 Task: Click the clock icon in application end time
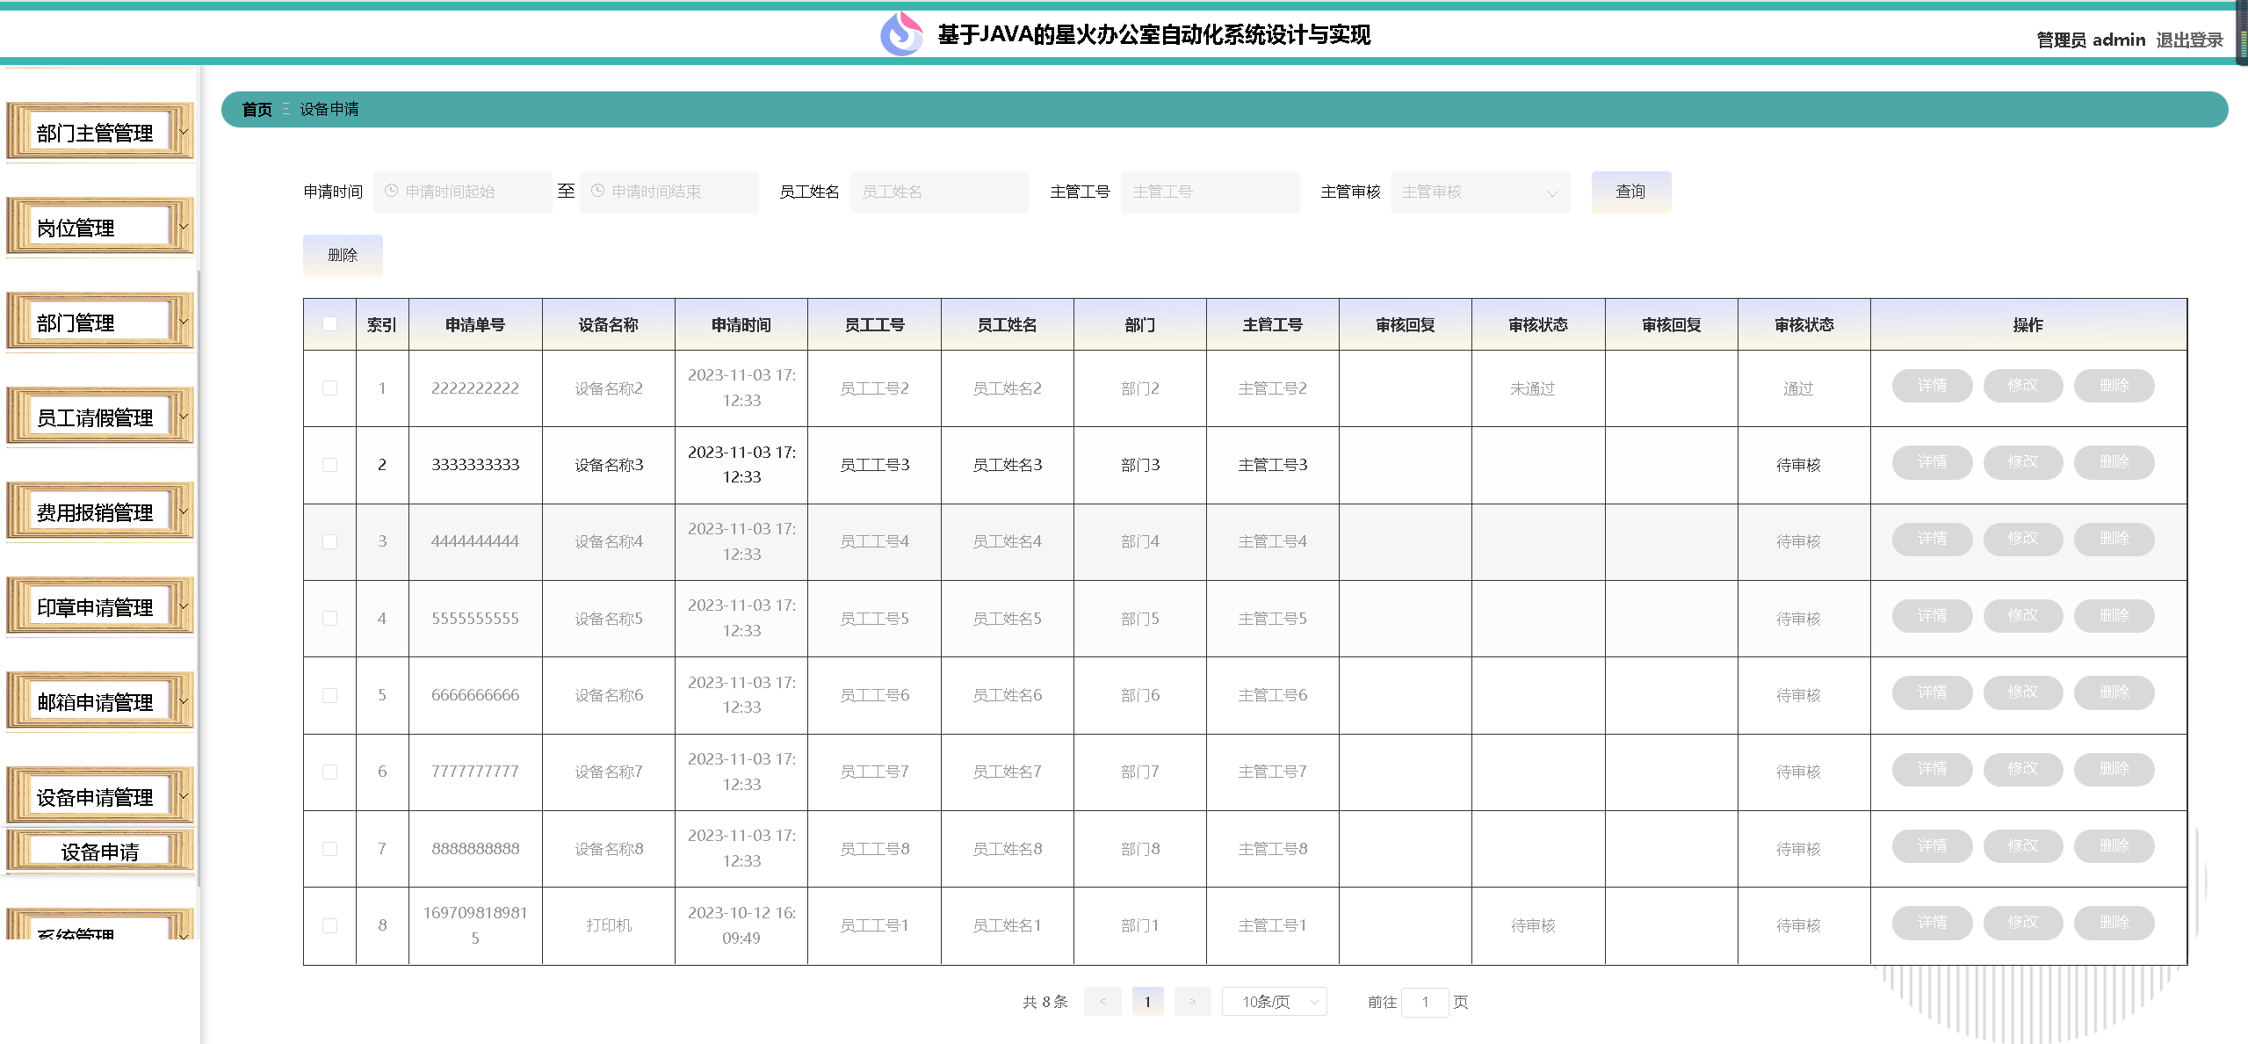[597, 191]
